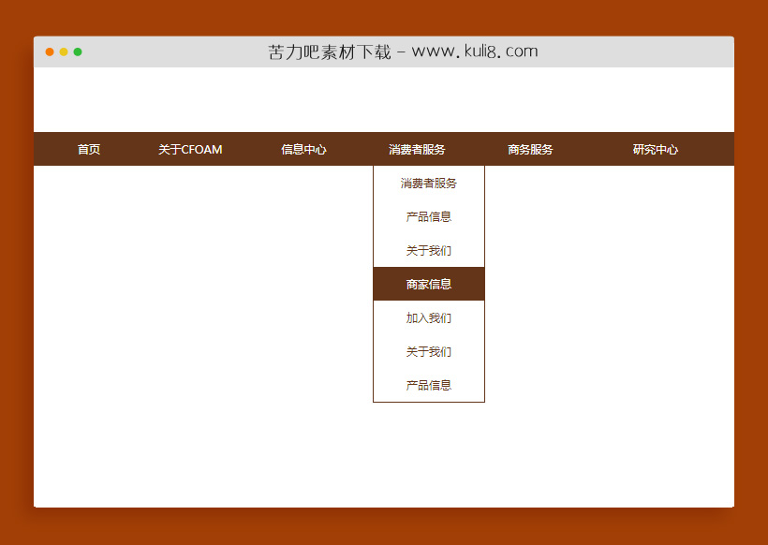Choose the second 关于我们 dropdown item
Screen dimensions: 768x545
(428, 351)
